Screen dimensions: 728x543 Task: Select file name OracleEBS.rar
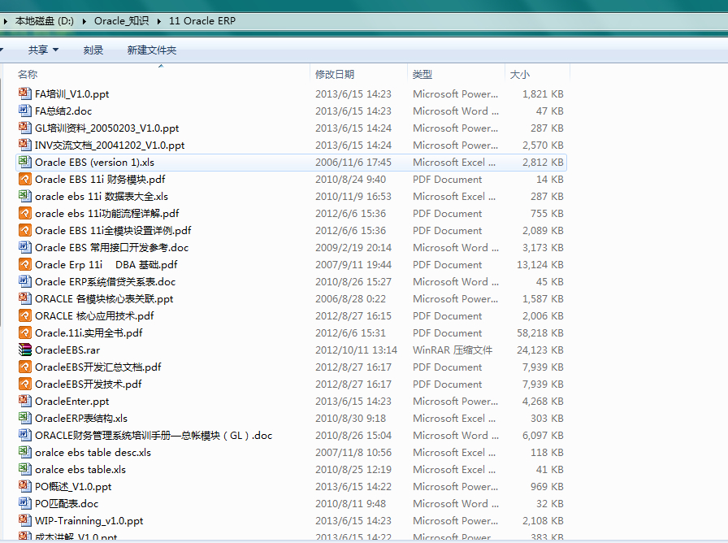(67, 350)
